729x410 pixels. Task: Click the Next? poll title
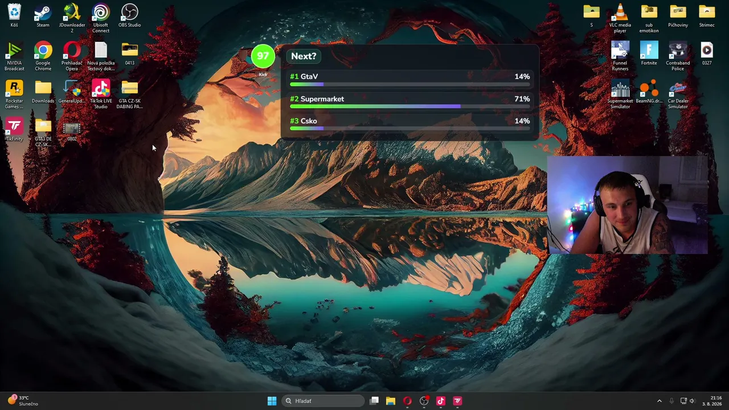coord(304,56)
